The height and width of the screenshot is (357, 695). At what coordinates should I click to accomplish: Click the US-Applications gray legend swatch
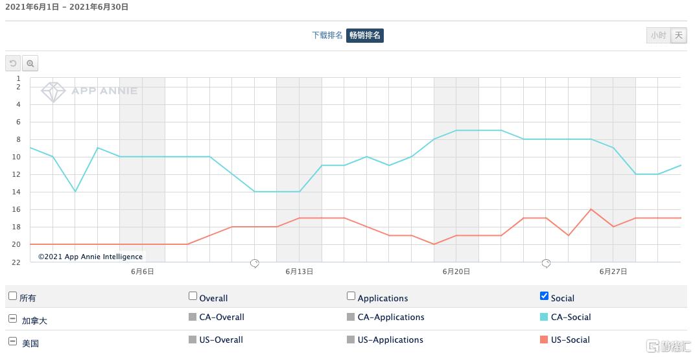(x=351, y=340)
